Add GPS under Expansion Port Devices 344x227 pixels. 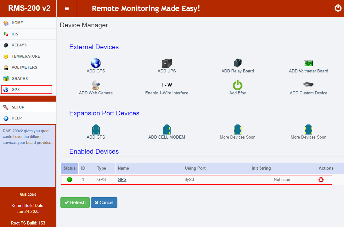[96, 129]
